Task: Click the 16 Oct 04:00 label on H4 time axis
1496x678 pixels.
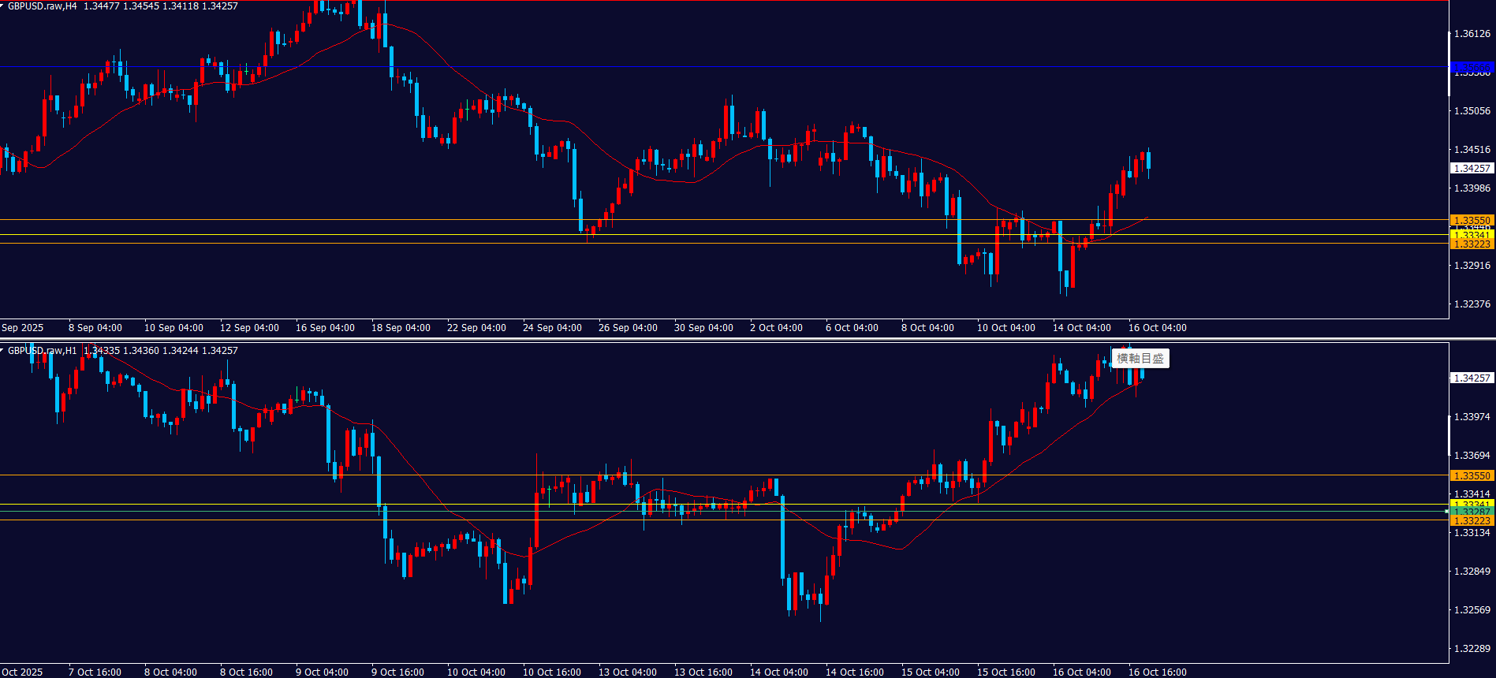Action: 1157,328
